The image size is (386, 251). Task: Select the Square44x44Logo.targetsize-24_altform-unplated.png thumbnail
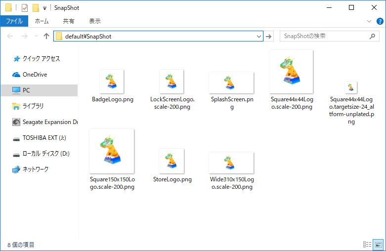point(351,87)
